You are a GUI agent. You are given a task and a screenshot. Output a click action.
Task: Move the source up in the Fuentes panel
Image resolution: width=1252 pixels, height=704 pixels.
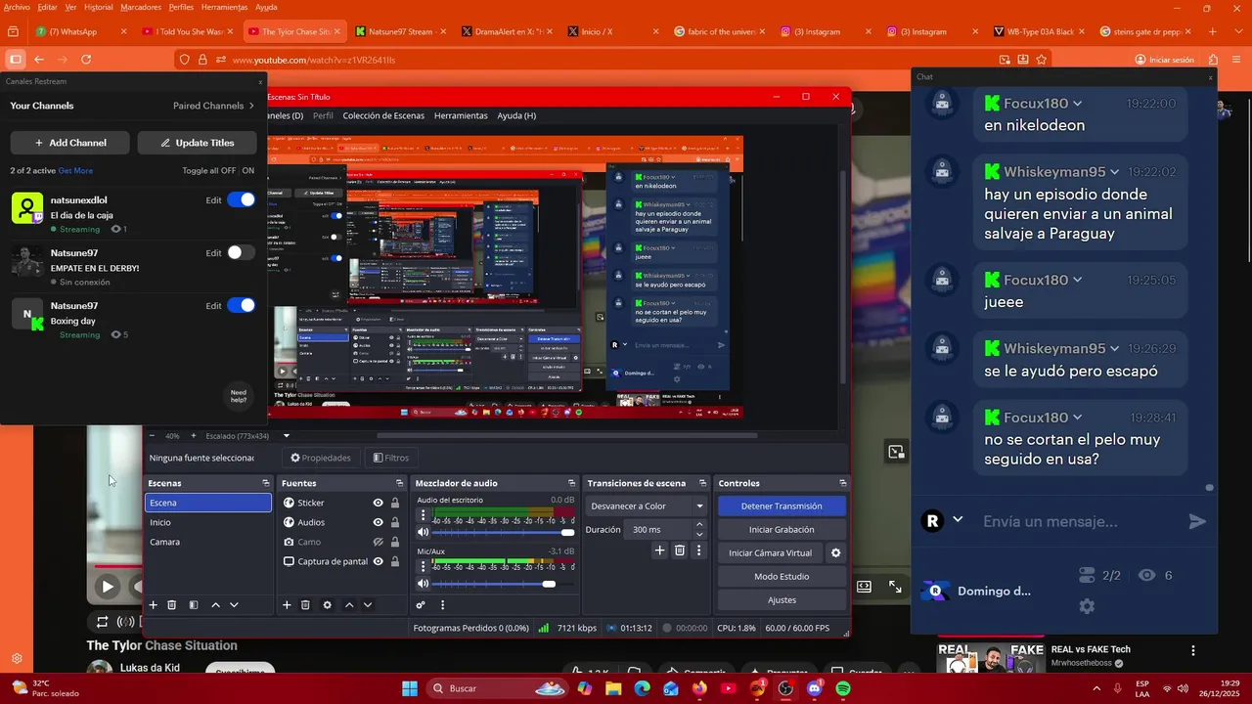pyautogui.click(x=349, y=605)
